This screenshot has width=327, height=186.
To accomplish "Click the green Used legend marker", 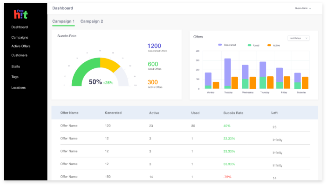I will (x=250, y=45).
